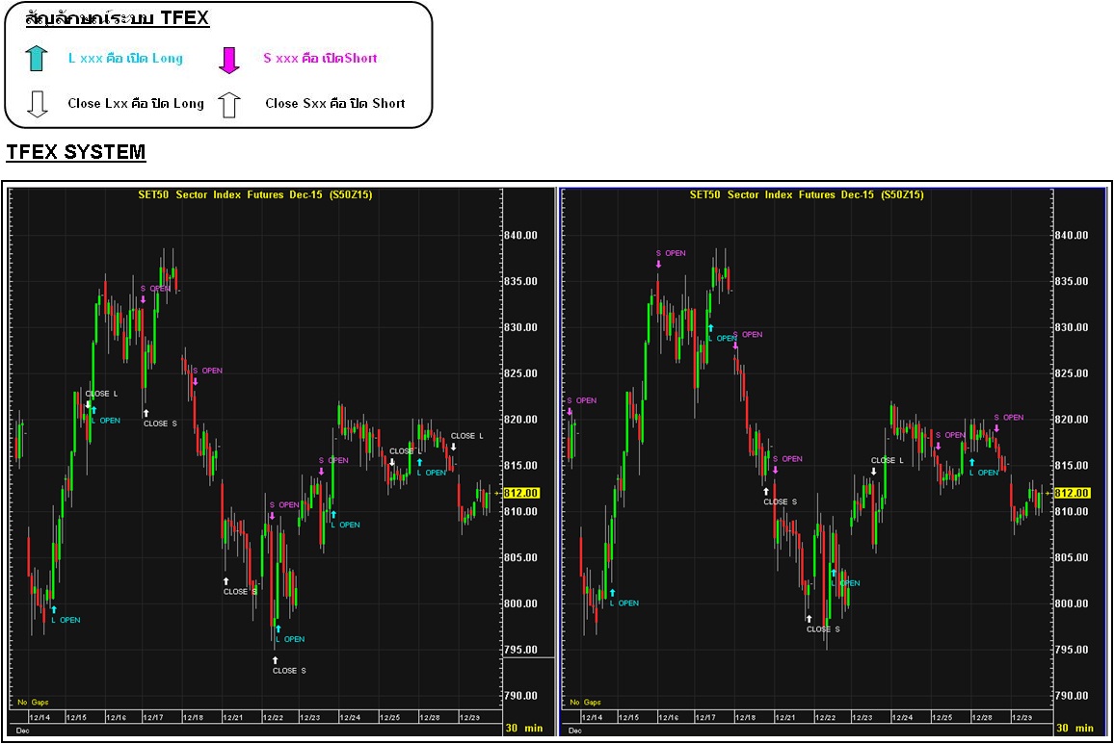Click the 840.00 price label on left chart axis
Viewport: 1114px width, 744px height.
click(x=520, y=235)
